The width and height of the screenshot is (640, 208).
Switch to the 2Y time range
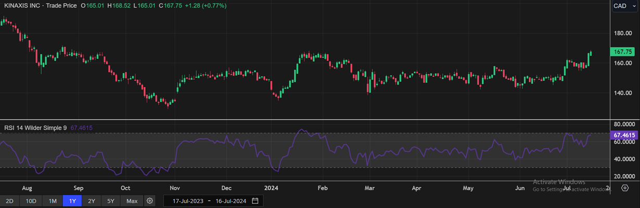pos(91,201)
